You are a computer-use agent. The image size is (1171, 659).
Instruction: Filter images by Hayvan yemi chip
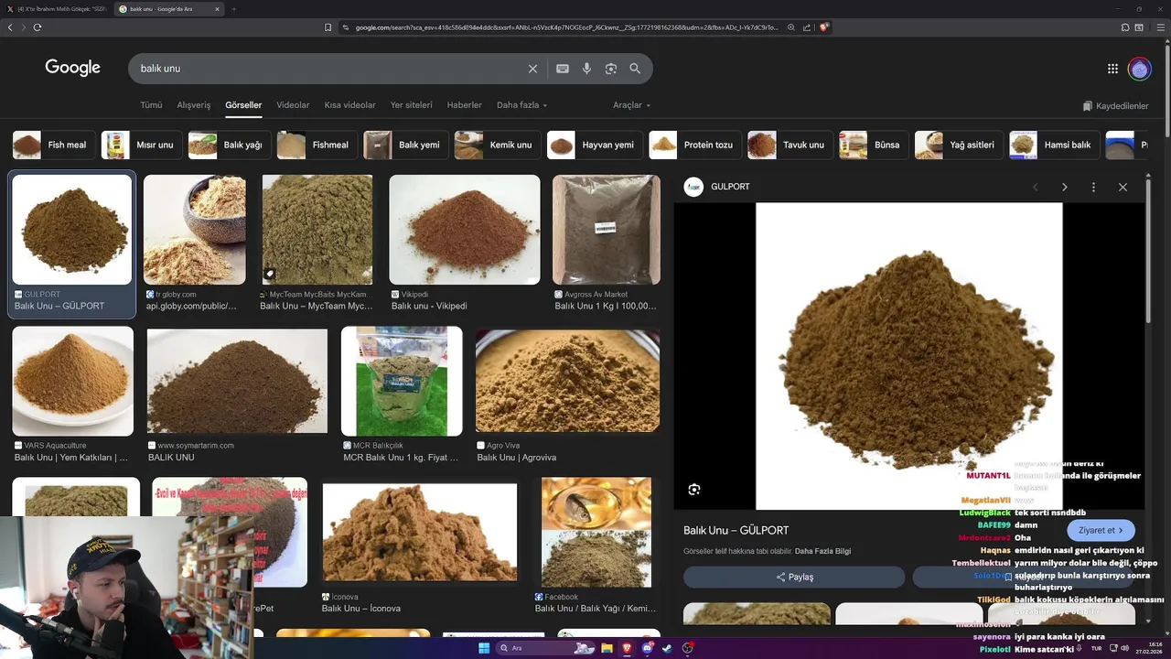(594, 145)
